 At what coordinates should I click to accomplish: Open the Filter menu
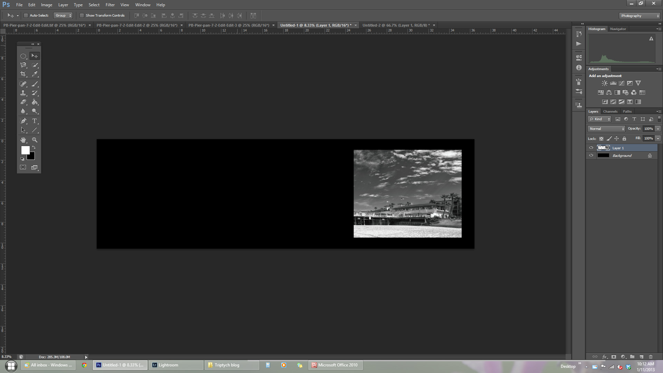110,5
